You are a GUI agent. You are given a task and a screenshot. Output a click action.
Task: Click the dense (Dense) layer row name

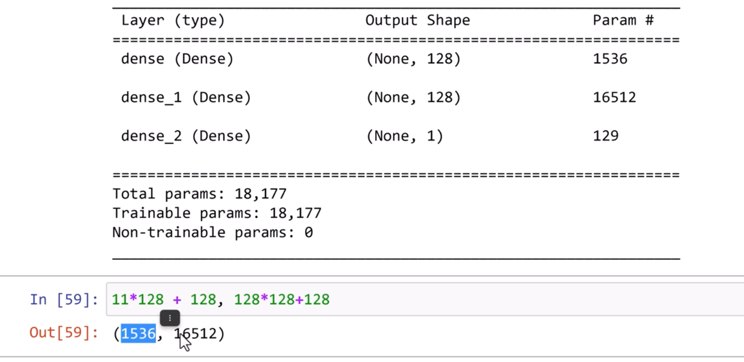pos(177,59)
